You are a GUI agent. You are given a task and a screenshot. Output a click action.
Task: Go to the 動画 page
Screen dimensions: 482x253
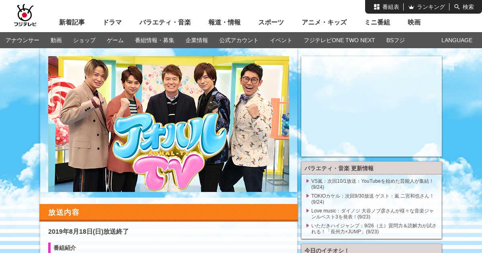click(x=56, y=40)
